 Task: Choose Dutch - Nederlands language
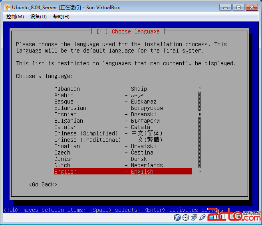pos(123,165)
